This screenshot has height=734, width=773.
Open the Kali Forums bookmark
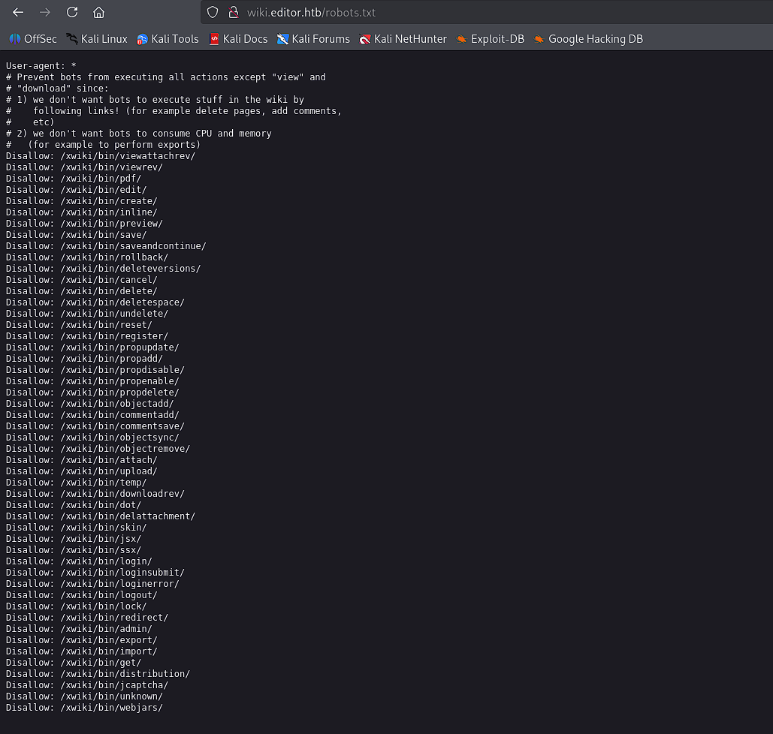coord(313,39)
